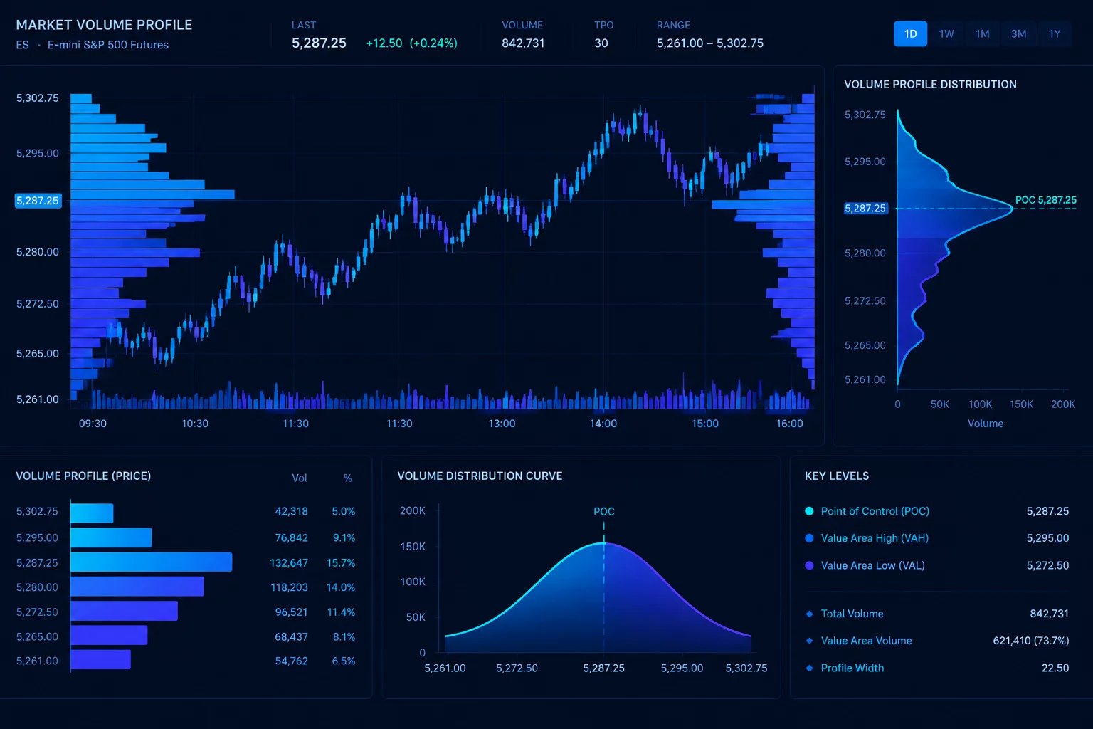Select the 5,302.75 volume bar in price table
The height and width of the screenshot is (729, 1093).
click(92, 513)
